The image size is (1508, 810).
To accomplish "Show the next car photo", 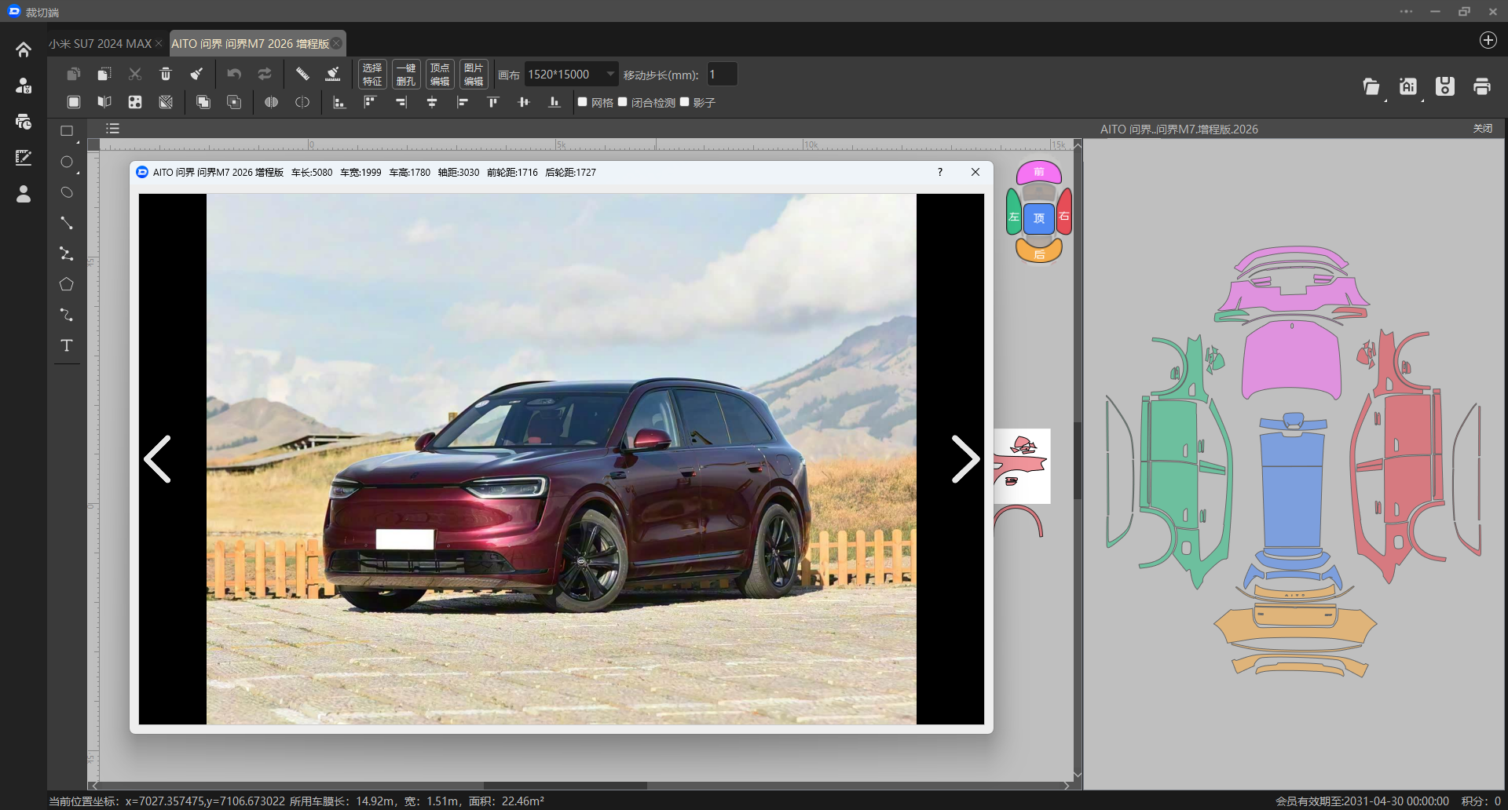I will [x=965, y=459].
